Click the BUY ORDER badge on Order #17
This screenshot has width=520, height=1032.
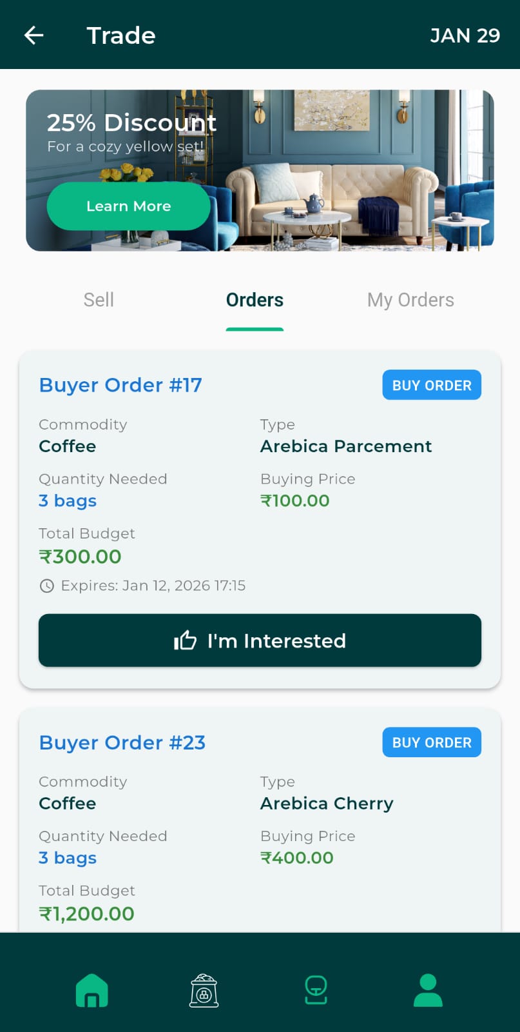tap(432, 385)
